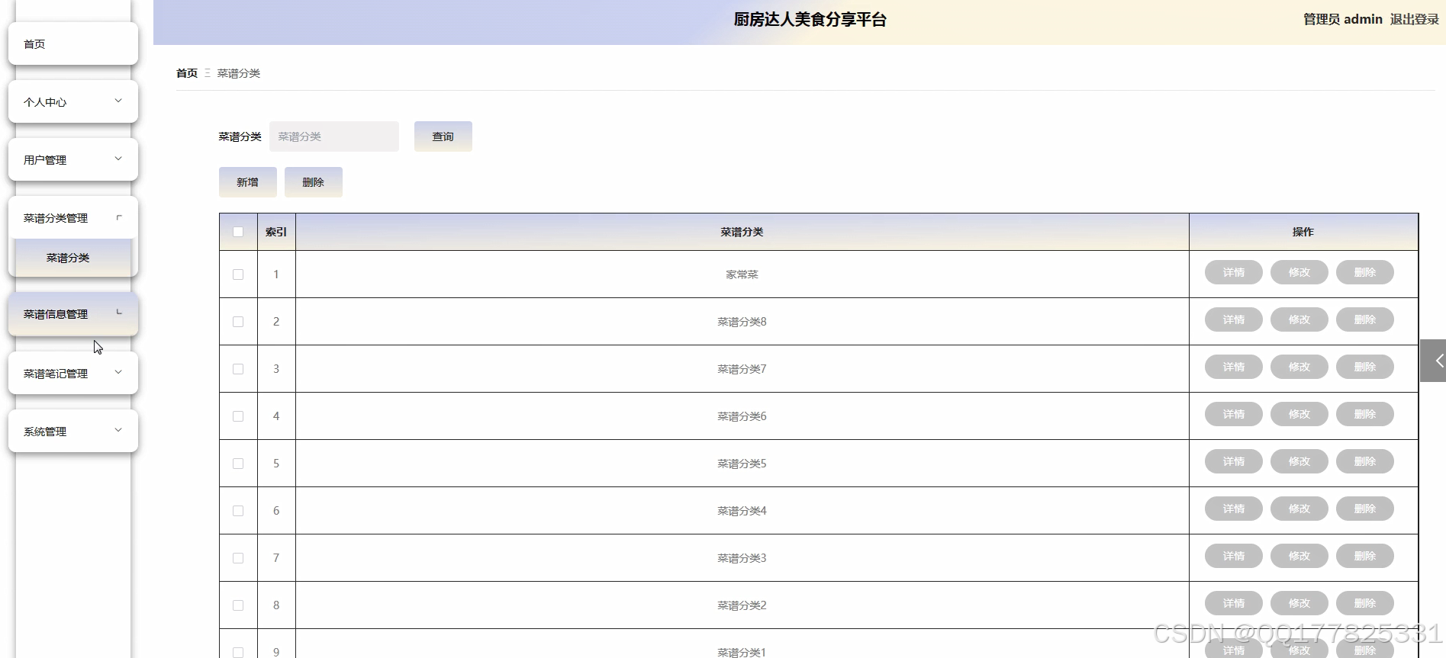1446x658 pixels.
Task: Click 修改 for 菜谱分类2
Action: point(1299,603)
